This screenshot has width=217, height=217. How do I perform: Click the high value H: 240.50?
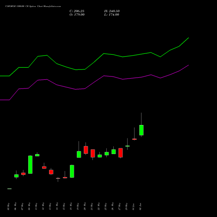(112, 11)
